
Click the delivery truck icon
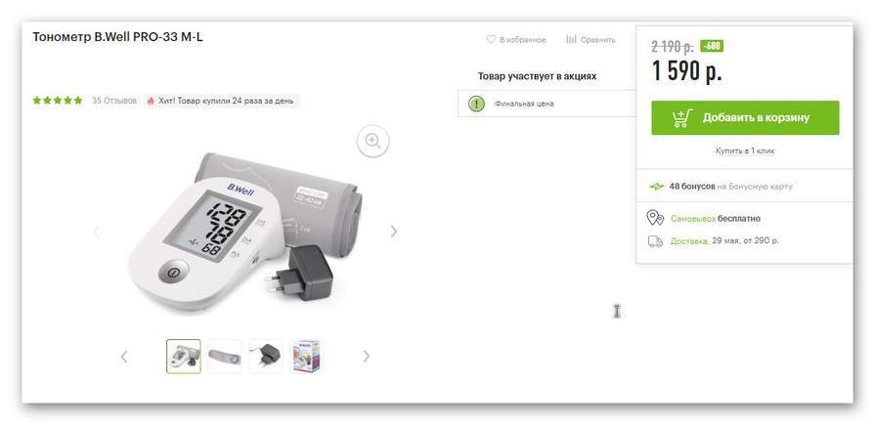tap(655, 241)
